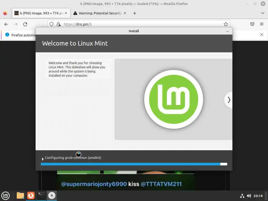Click the 'Welcome to Linux Mint' heading

[x=75, y=43]
